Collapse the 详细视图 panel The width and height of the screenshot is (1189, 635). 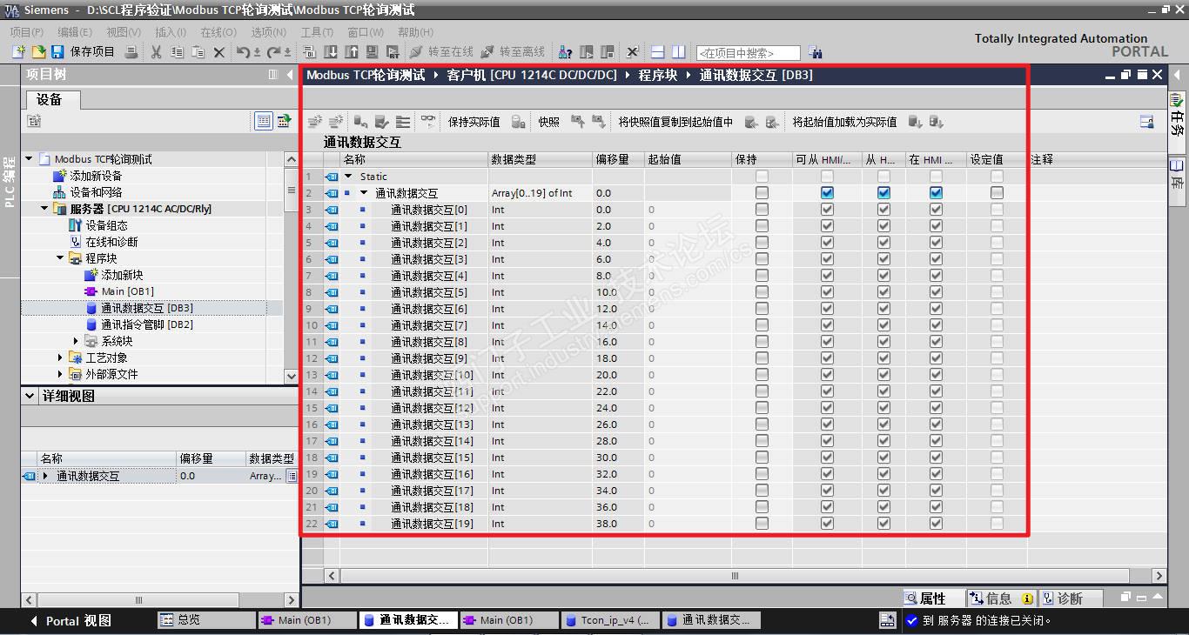(30, 396)
